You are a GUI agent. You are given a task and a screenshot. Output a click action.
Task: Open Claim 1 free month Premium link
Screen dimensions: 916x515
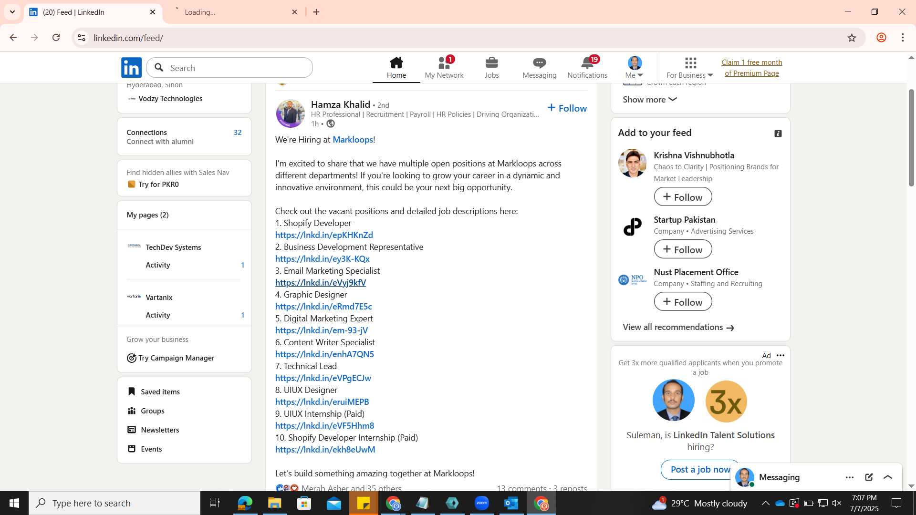coord(751,68)
